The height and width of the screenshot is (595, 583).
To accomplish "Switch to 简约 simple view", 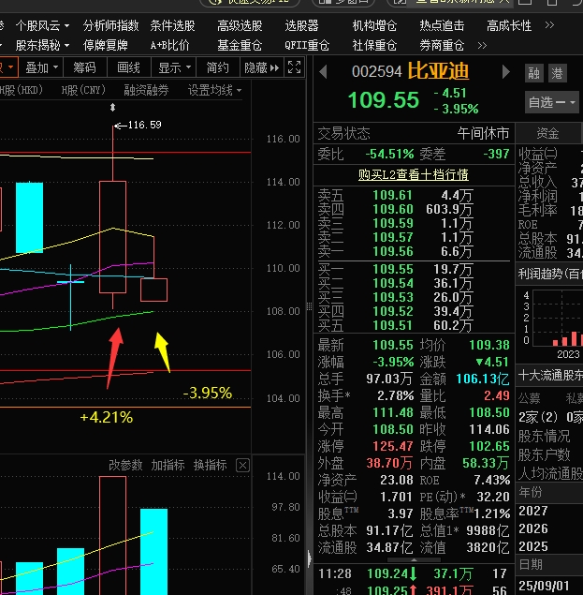I will pyautogui.click(x=218, y=67).
